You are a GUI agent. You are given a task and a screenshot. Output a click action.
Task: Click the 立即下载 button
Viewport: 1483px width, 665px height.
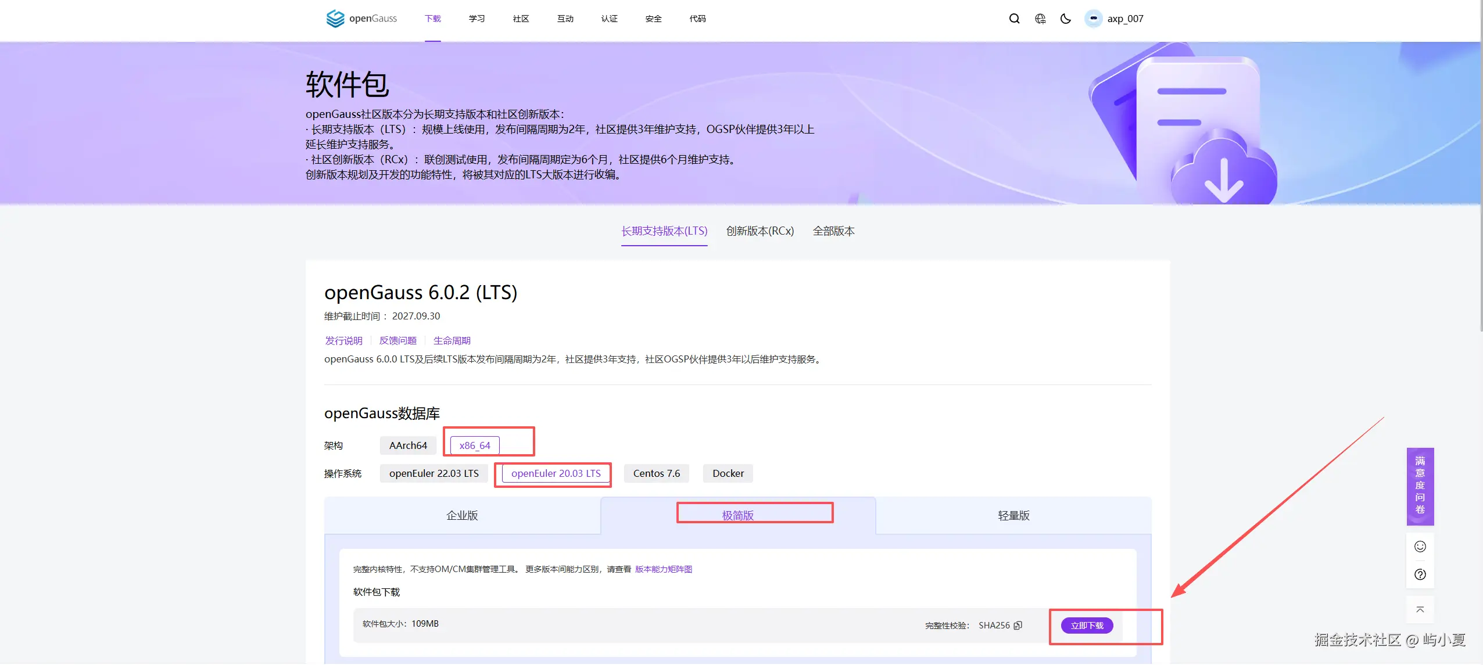1087,626
